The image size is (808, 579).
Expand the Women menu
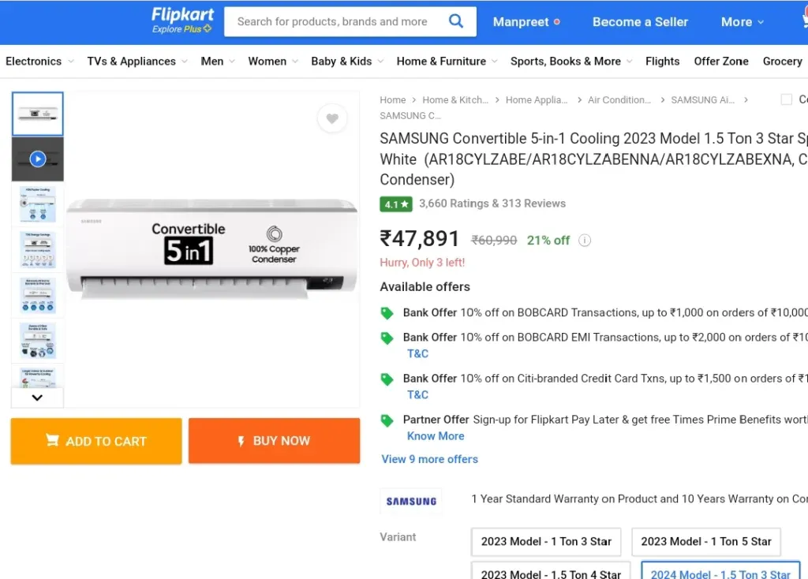273,62
